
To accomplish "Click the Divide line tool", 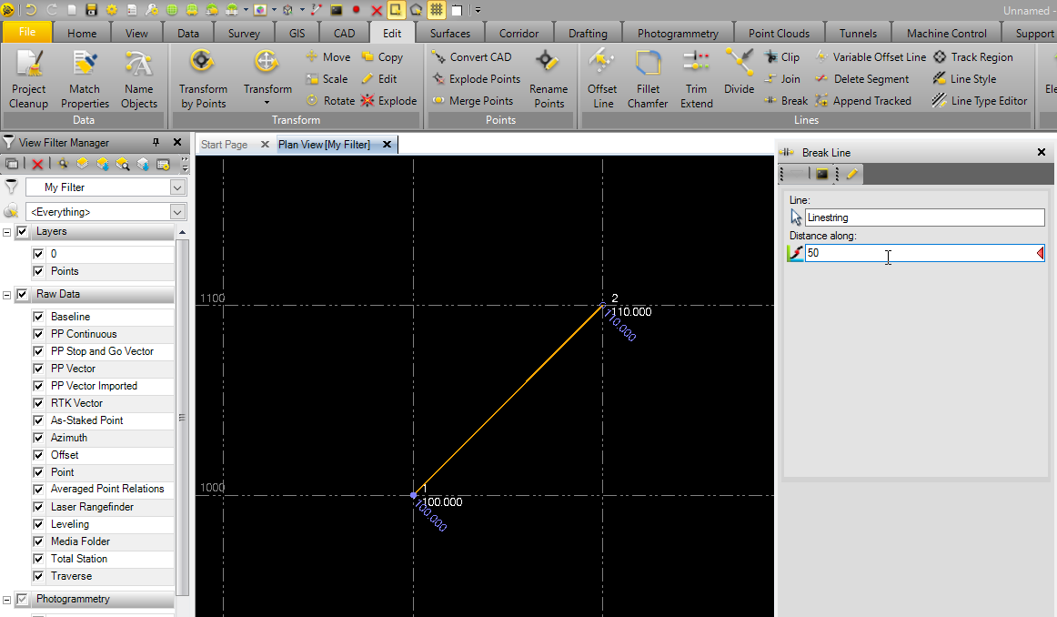I will pos(739,71).
